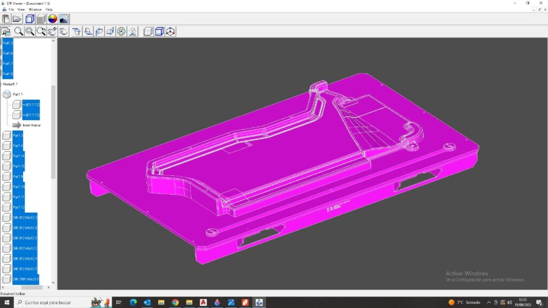Open the File menu
Viewport: 548px width, 308px height.
click(x=11, y=10)
